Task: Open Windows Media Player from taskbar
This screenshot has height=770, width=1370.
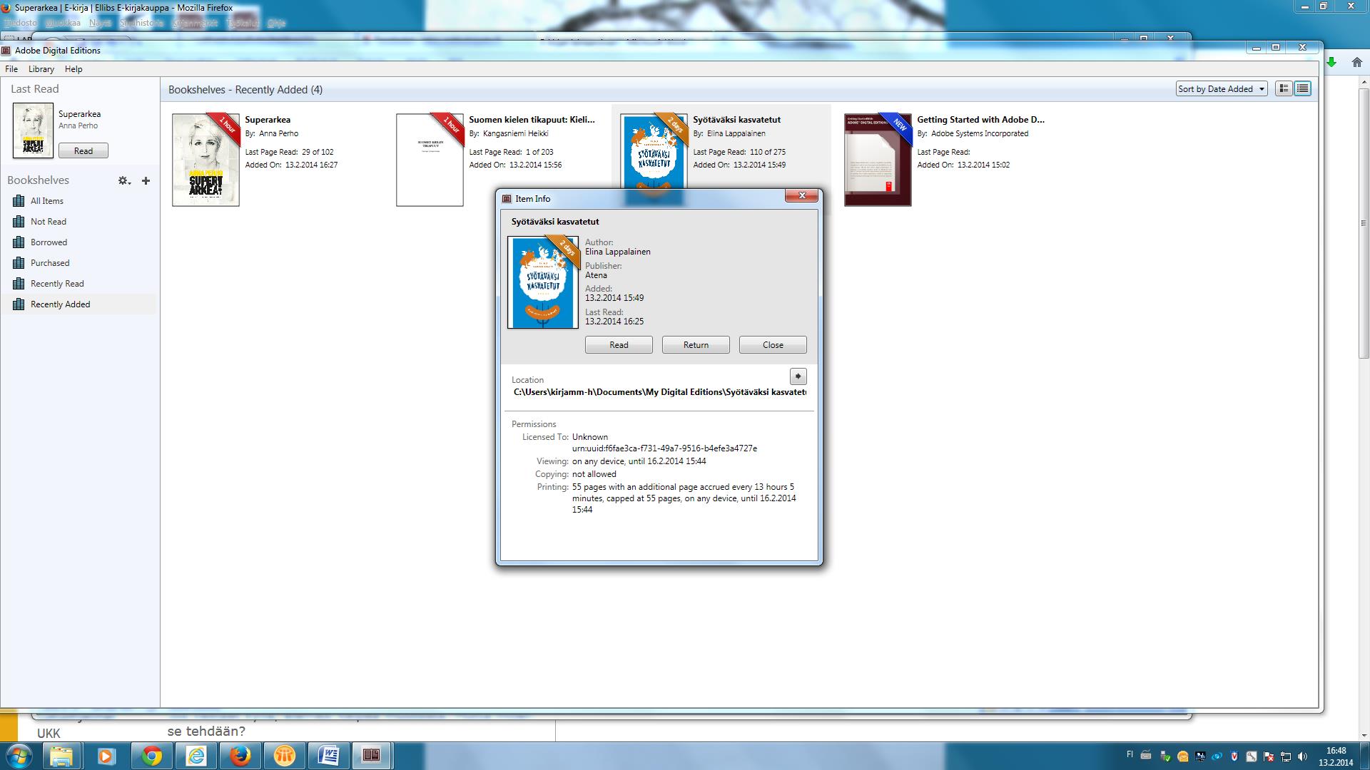Action: tap(106, 756)
